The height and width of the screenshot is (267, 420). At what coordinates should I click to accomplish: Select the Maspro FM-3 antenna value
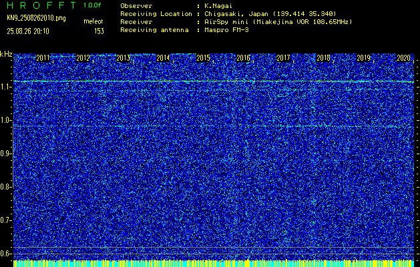(x=226, y=30)
